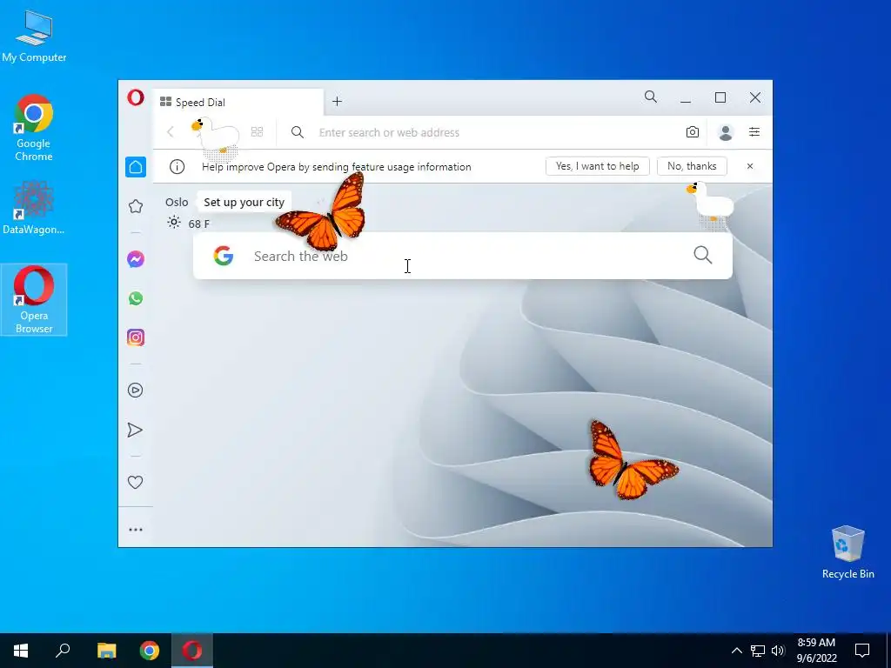The image size is (891, 668).
Task: Open the taskbar clock and date
Action: (x=816, y=651)
